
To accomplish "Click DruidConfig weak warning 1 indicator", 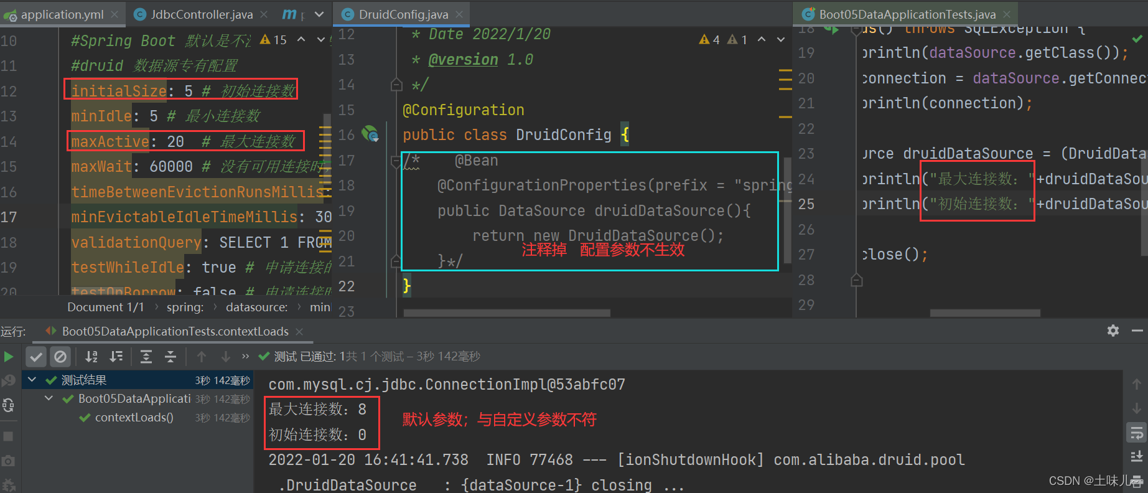I will tap(737, 39).
